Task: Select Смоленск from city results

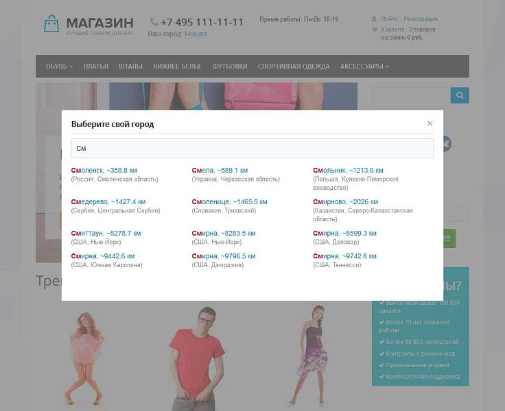Action: 104,170
